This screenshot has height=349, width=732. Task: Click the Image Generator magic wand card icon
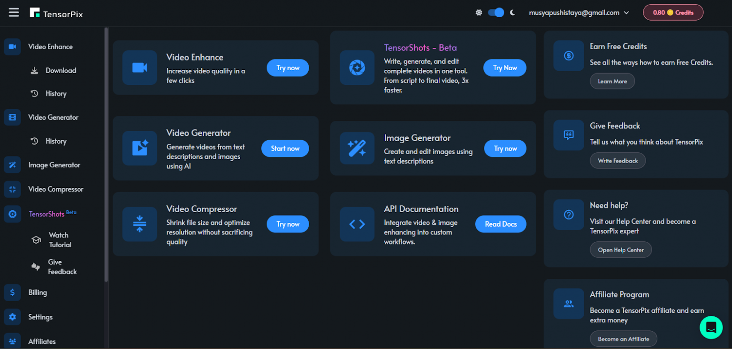[x=357, y=149]
